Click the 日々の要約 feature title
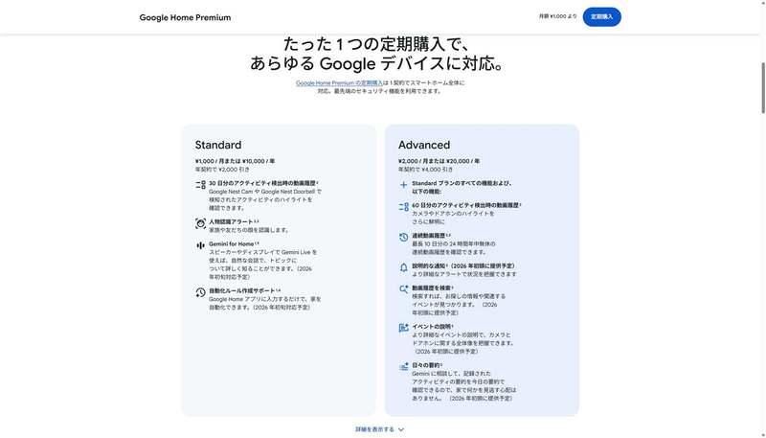 tap(425, 365)
